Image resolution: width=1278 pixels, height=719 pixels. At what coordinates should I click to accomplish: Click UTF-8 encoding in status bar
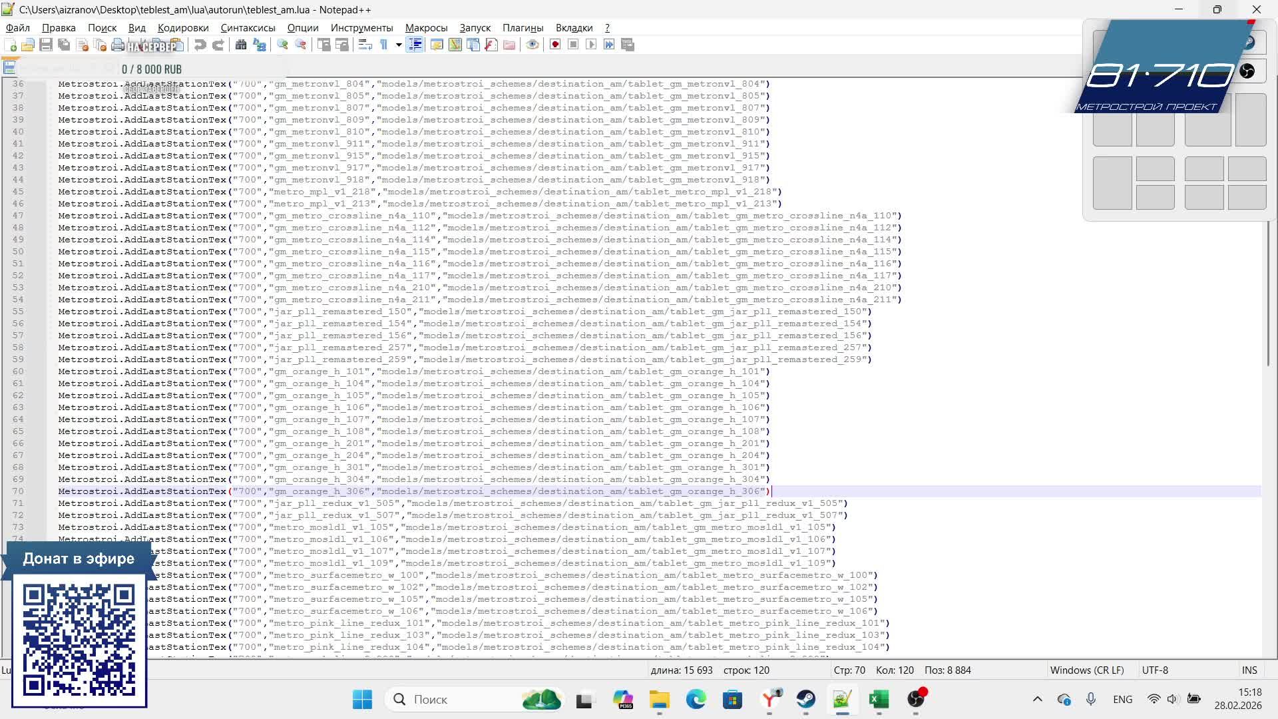point(1155,670)
